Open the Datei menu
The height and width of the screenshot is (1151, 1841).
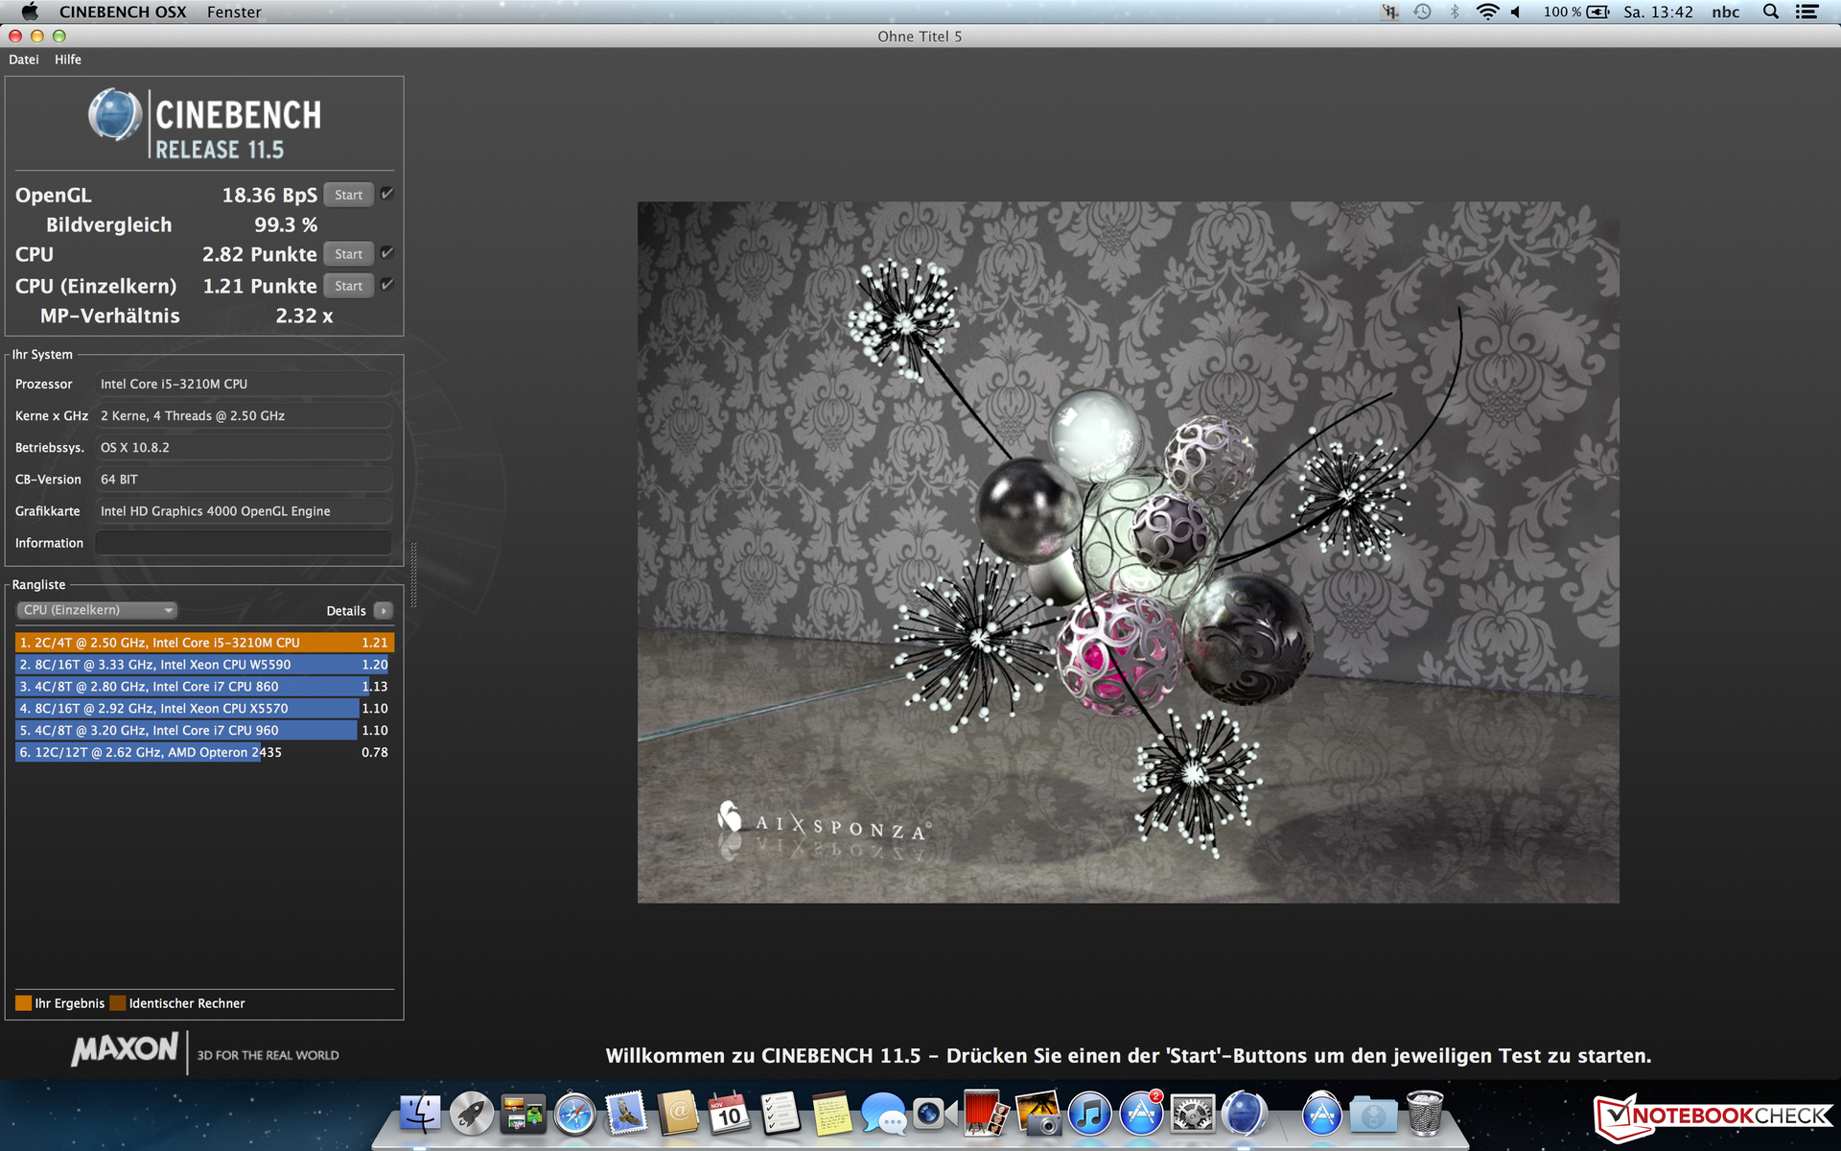click(x=24, y=59)
